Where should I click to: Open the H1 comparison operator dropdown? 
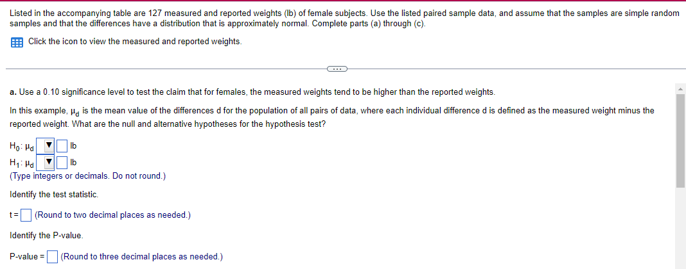tap(45, 163)
